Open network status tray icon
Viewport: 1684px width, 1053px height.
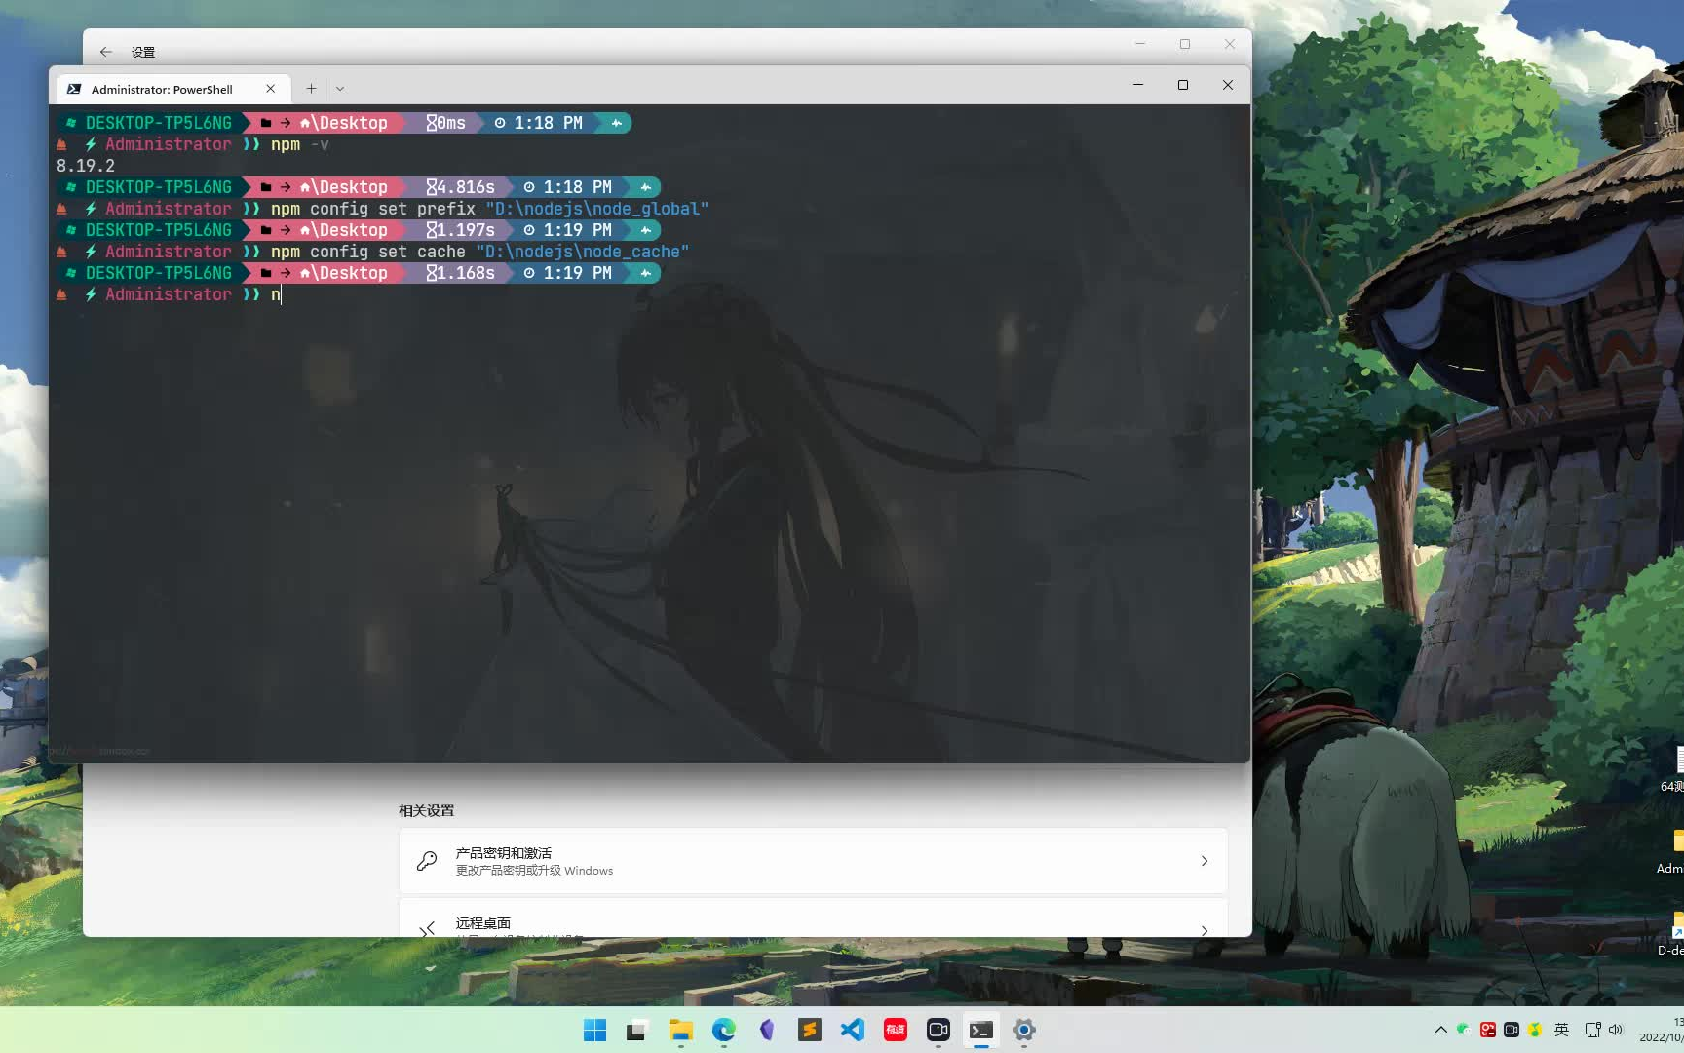pyautogui.click(x=1592, y=1030)
